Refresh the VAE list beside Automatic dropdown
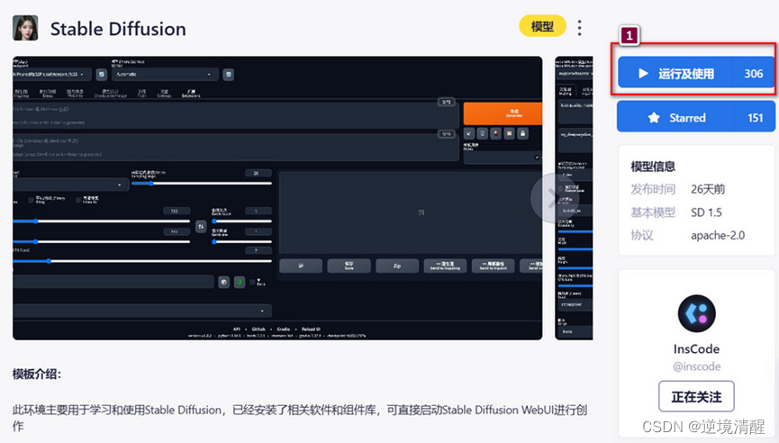The width and height of the screenshot is (779, 443). 228,75
